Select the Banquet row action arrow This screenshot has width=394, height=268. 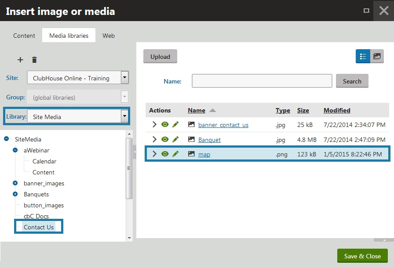(x=154, y=140)
